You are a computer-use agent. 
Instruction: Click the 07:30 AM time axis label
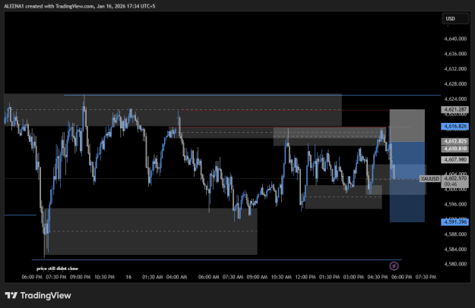[x=233, y=277]
